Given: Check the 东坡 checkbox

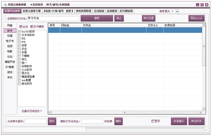Looking at the screenshot, I should coord(19,53).
